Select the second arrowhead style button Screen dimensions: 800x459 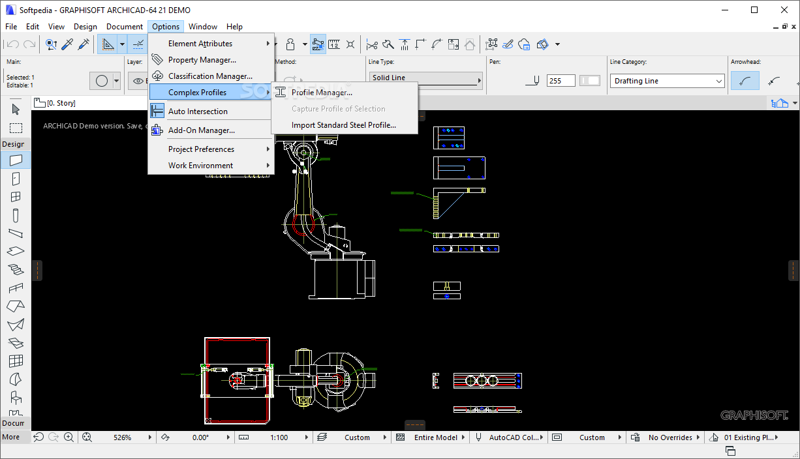click(775, 81)
